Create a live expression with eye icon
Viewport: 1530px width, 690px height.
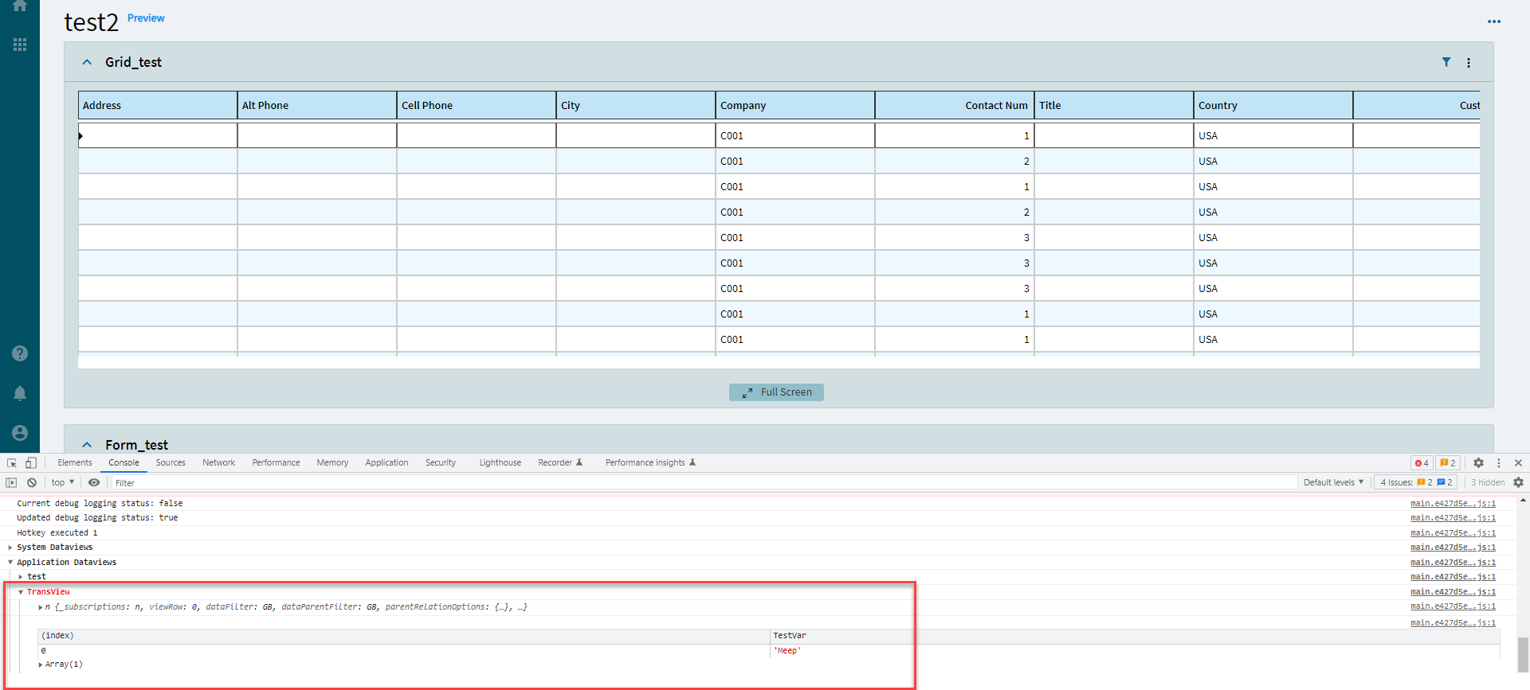coord(94,482)
